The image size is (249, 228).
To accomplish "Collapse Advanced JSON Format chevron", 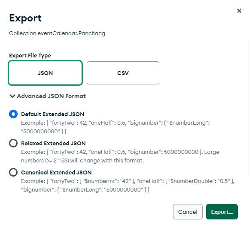I will (12, 96).
